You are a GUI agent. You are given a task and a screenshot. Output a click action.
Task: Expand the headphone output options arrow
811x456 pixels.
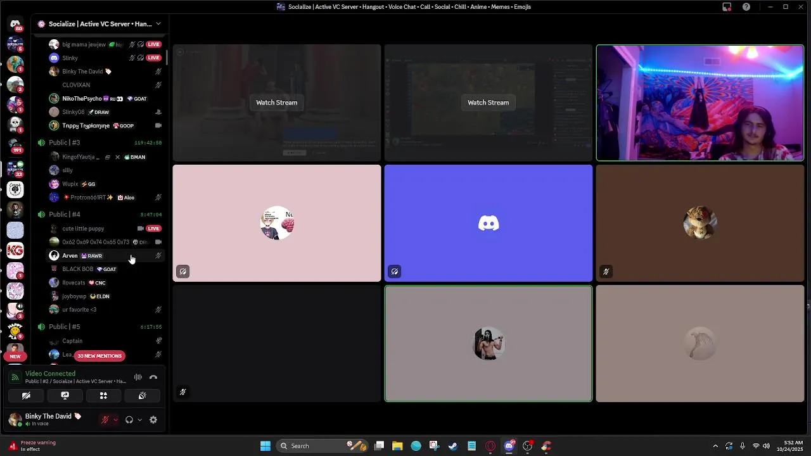pyautogui.click(x=139, y=420)
